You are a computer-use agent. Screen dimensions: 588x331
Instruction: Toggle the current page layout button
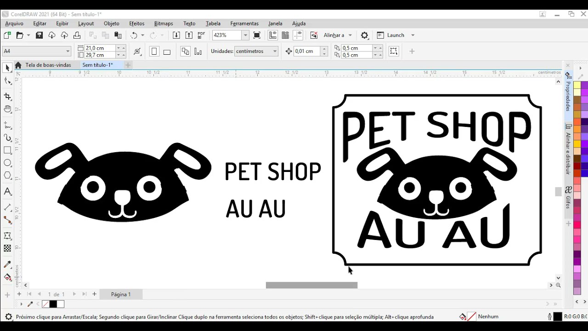(198, 51)
